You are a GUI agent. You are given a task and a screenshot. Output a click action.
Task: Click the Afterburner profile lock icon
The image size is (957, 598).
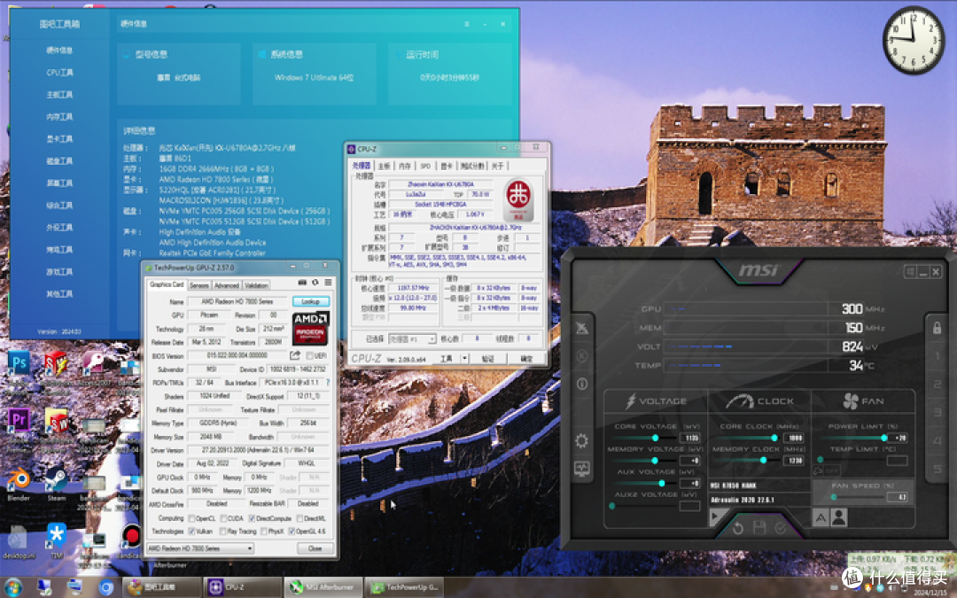pos(937,328)
